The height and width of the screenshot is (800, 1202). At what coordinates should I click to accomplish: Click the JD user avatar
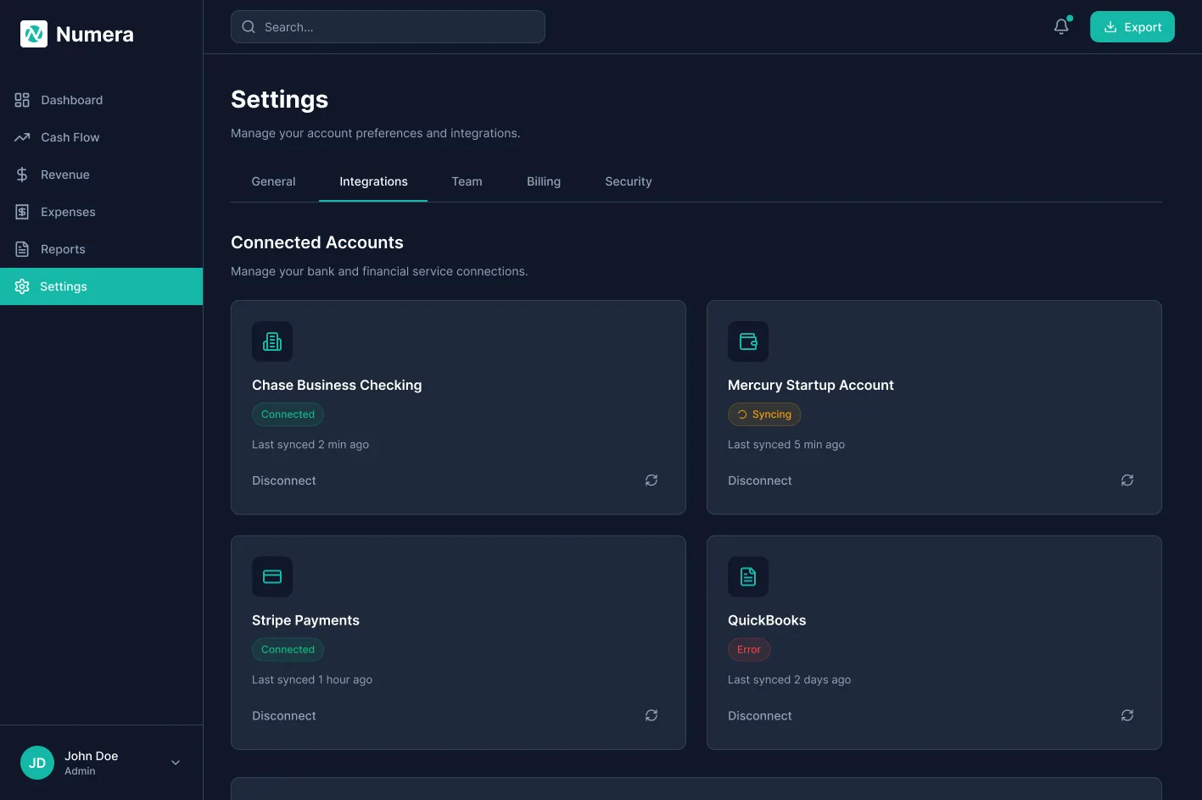[x=37, y=763]
